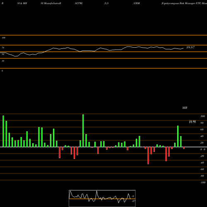Click the MR axis label -40
This screenshot has width=207, height=207.
202,163
